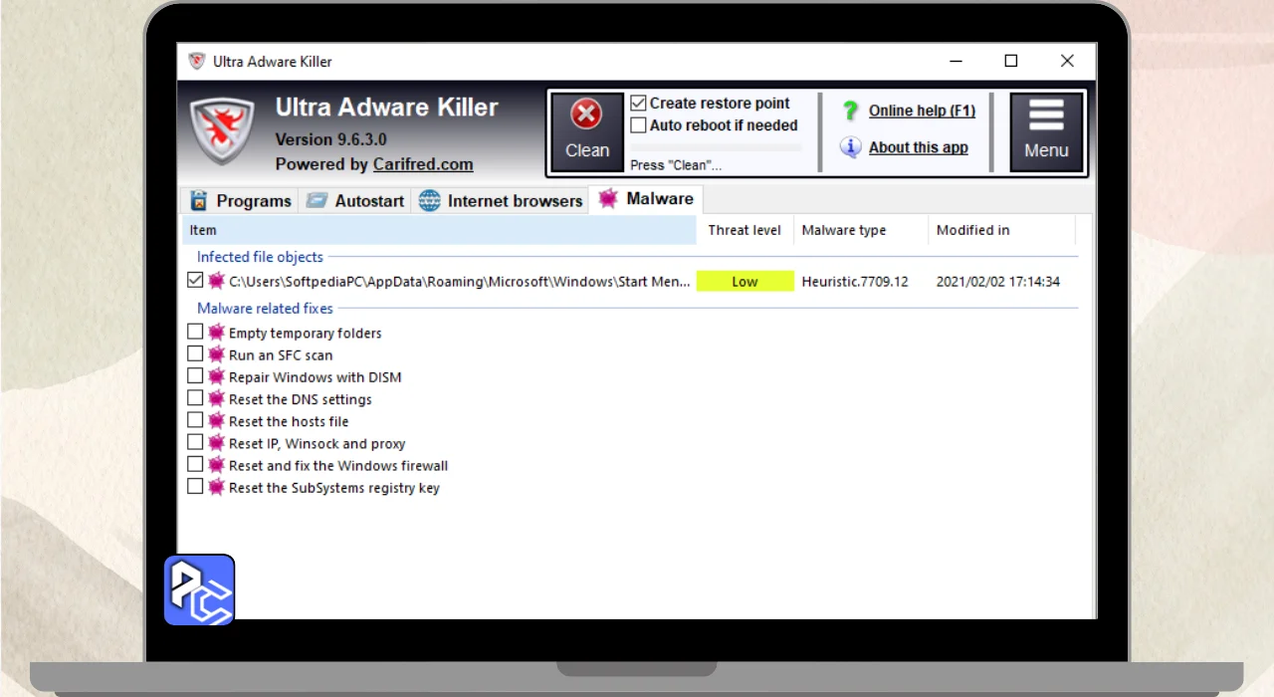The height and width of the screenshot is (697, 1274).
Task: Open the Online help (F1) link
Action: click(922, 111)
